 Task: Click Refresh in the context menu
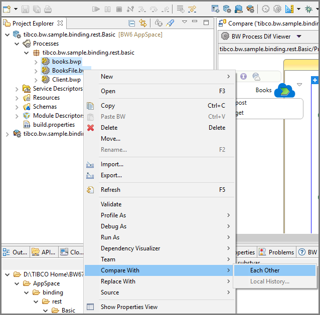(x=110, y=190)
